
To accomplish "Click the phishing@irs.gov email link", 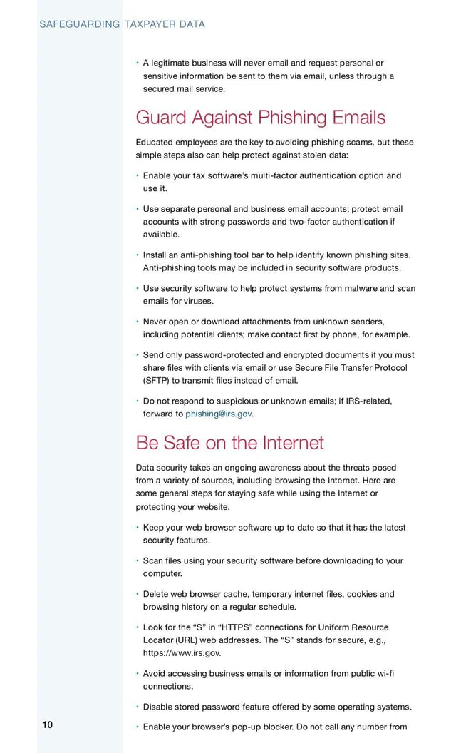I will click(218, 414).
